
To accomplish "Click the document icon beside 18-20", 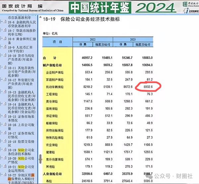I will pyautogui.click(x=5, y=158).
